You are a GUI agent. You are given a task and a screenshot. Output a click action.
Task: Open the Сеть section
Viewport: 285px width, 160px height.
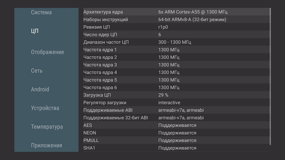pos(37,71)
